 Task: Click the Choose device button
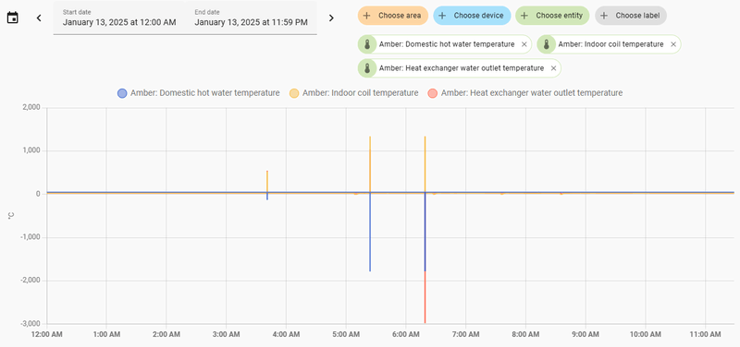472,16
